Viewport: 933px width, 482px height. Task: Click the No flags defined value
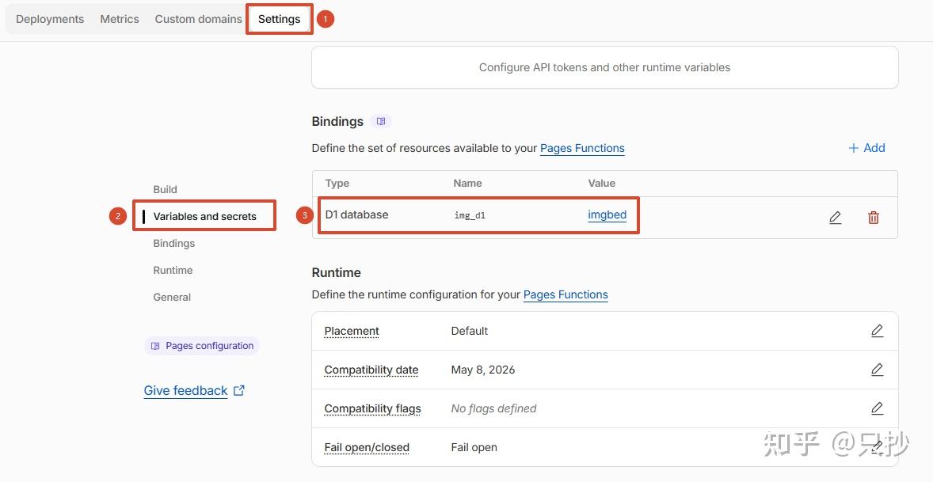(x=493, y=408)
